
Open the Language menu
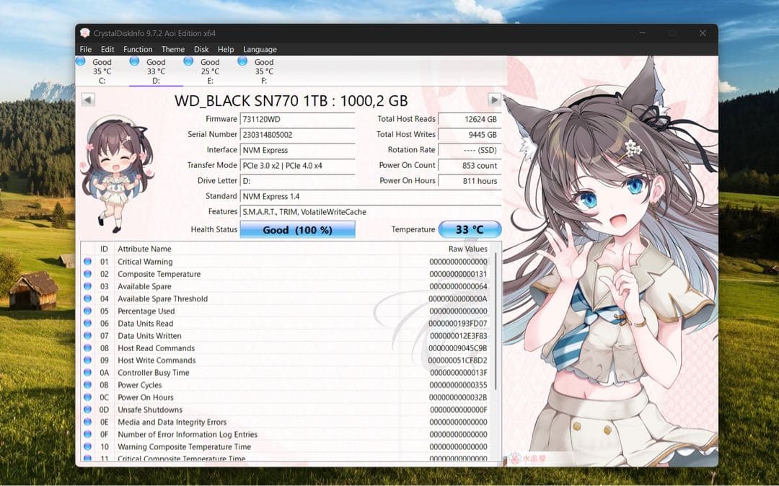(x=259, y=49)
